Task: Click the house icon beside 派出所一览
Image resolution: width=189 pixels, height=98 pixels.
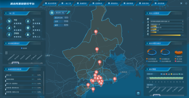Action: 52,13
